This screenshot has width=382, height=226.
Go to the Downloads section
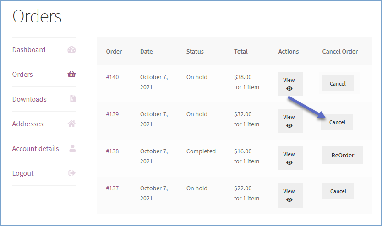[29, 99]
